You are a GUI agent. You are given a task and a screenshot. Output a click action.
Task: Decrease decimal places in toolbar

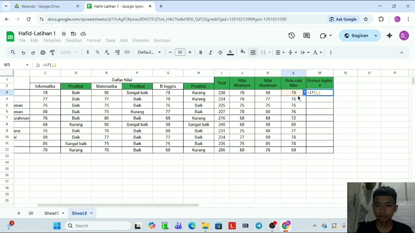[107, 52]
